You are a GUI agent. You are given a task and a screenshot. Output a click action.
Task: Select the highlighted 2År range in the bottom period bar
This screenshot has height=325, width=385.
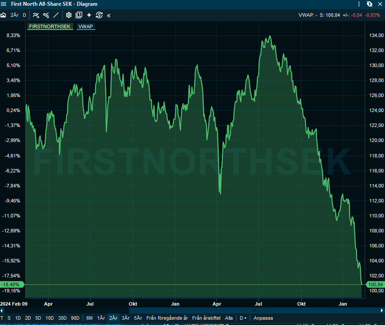pyautogui.click(x=113, y=318)
